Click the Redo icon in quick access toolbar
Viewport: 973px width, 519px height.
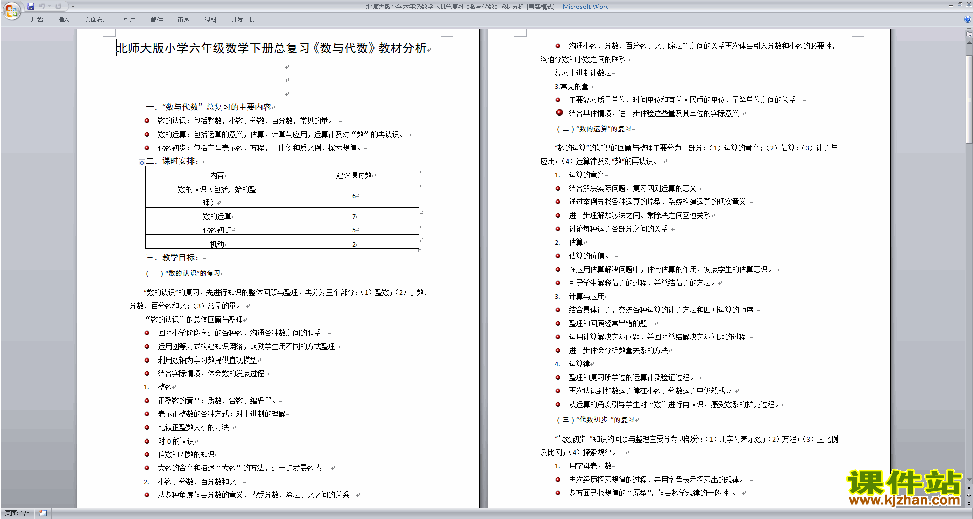[58, 6]
